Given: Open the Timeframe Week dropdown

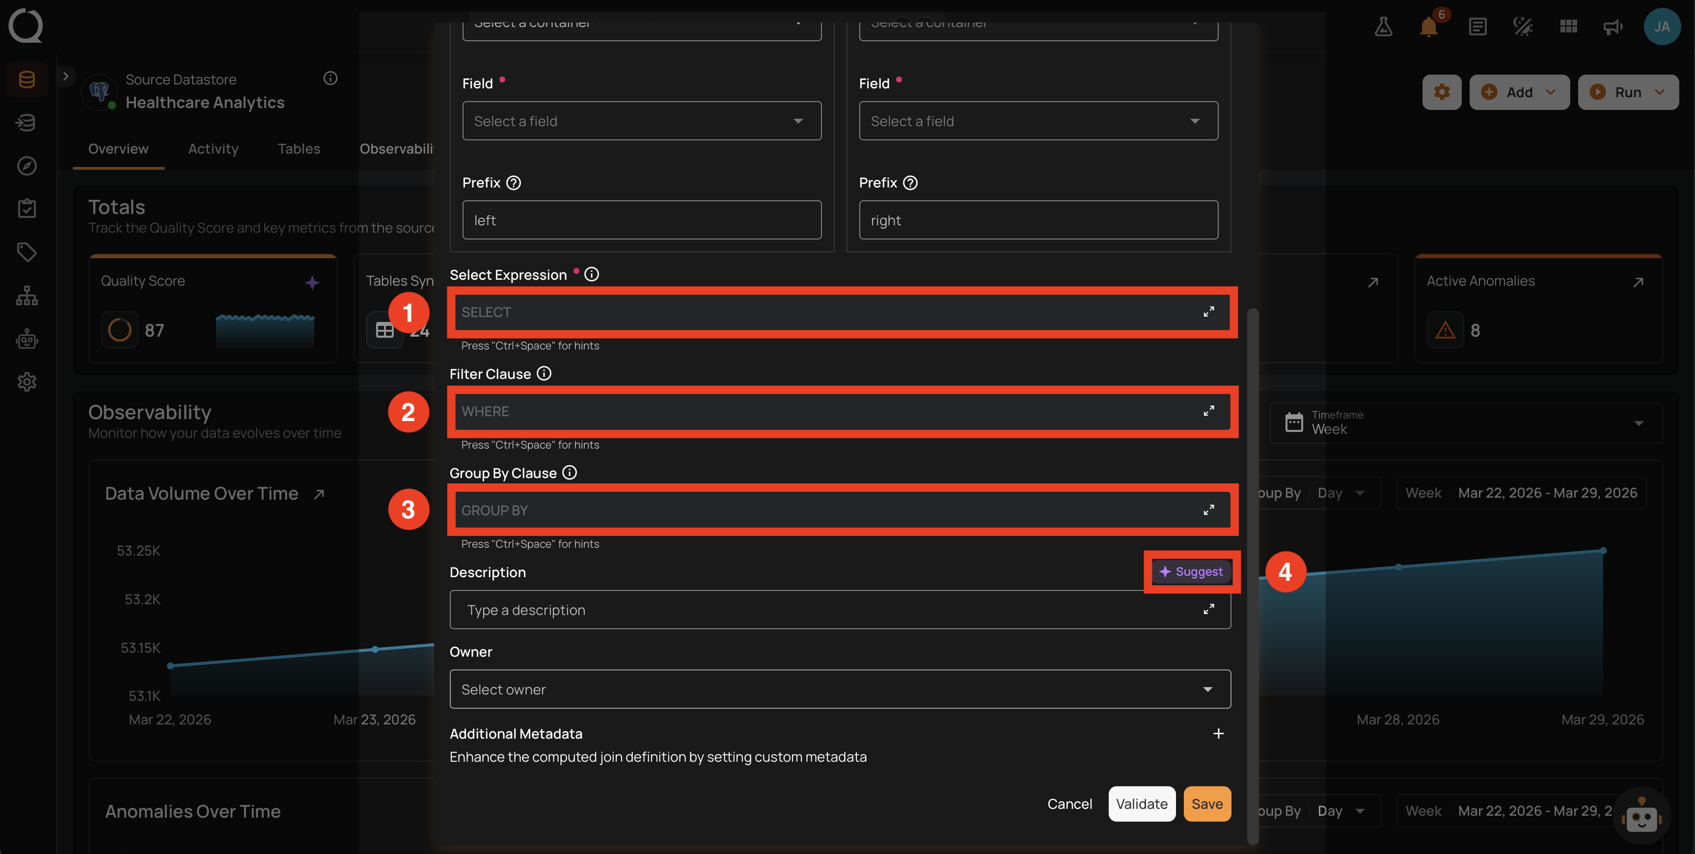Looking at the screenshot, I should coord(1465,423).
